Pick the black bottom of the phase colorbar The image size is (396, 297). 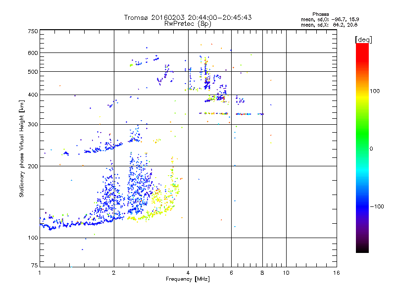tap(362, 249)
